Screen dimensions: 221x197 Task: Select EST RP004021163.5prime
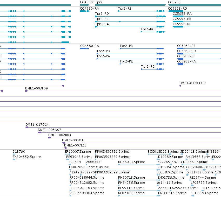pos(87,188)
